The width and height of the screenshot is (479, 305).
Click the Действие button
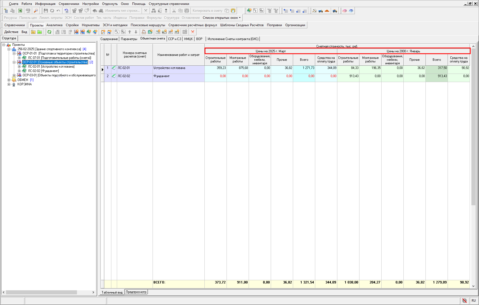11,32
